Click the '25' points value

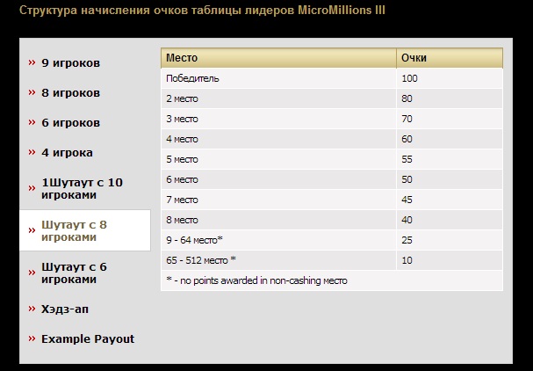coord(407,240)
